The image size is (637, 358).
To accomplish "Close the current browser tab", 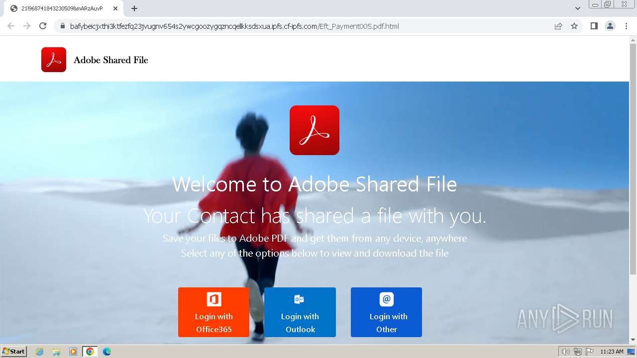I will [x=115, y=8].
